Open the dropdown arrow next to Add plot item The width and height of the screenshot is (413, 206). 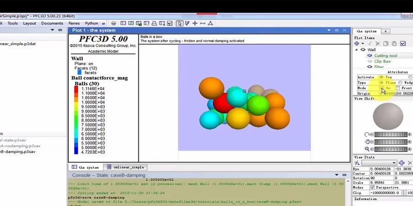tap(363, 44)
